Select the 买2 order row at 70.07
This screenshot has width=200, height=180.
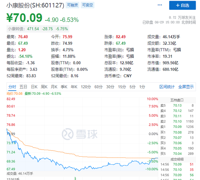point(177,138)
